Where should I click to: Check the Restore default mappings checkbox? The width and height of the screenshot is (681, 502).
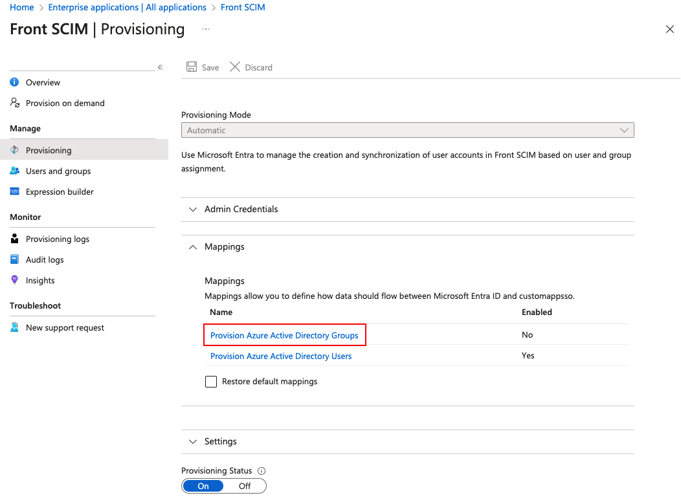coord(211,382)
